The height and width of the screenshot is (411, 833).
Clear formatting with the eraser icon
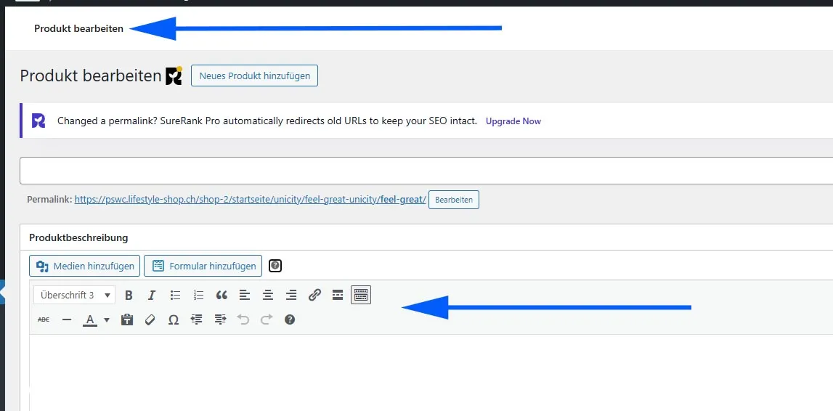[150, 320]
